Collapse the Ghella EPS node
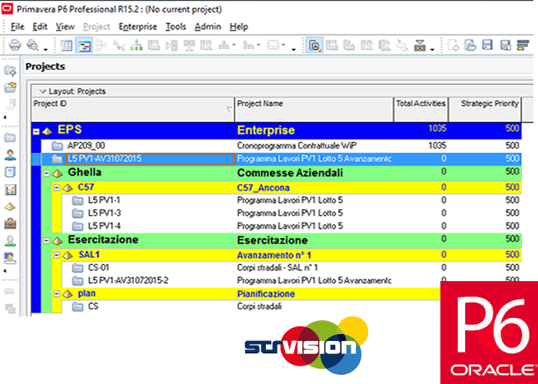This screenshot has width=538, height=384. point(46,174)
